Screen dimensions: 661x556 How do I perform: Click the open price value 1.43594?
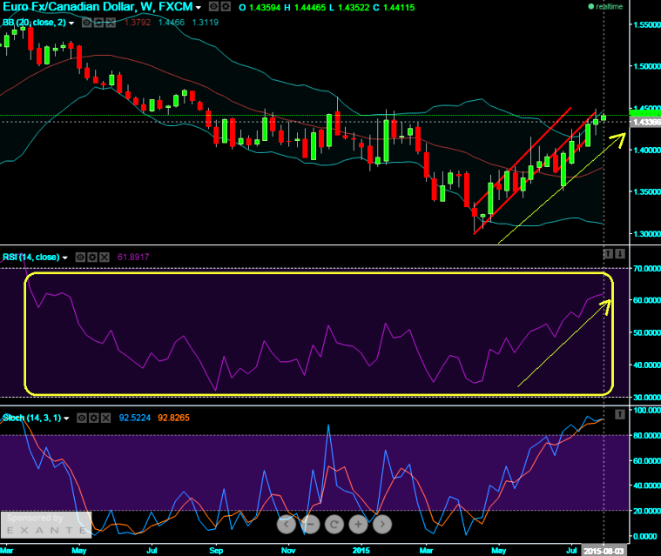click(264, 8)
